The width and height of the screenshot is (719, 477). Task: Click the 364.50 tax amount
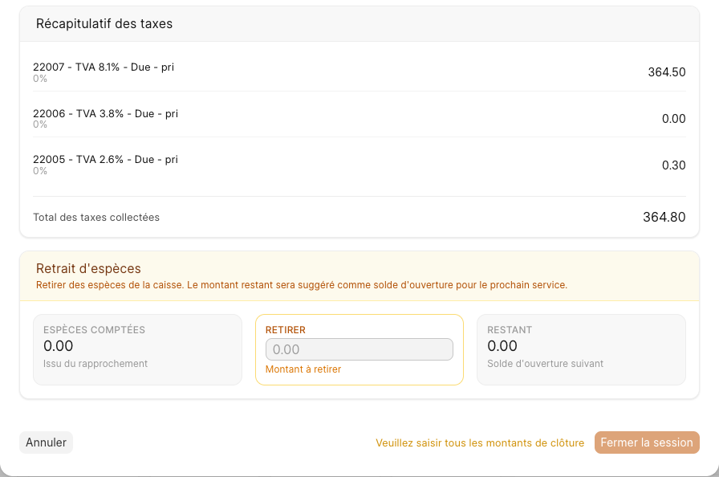pyautogui.click(x=667, y=72)
